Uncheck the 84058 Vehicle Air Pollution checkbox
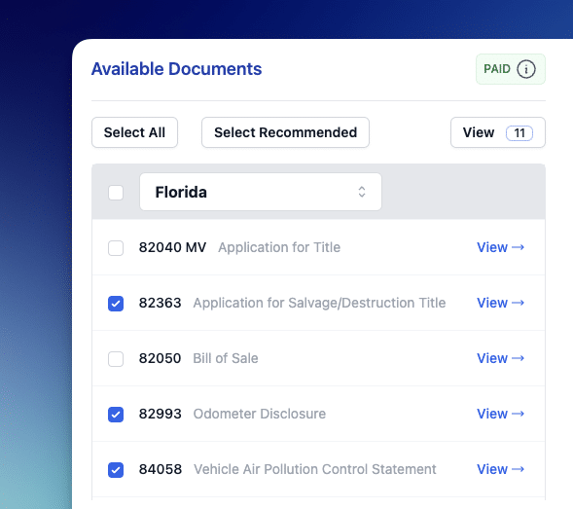The height and width of the screenshot is (509, 573). [116, 470]
